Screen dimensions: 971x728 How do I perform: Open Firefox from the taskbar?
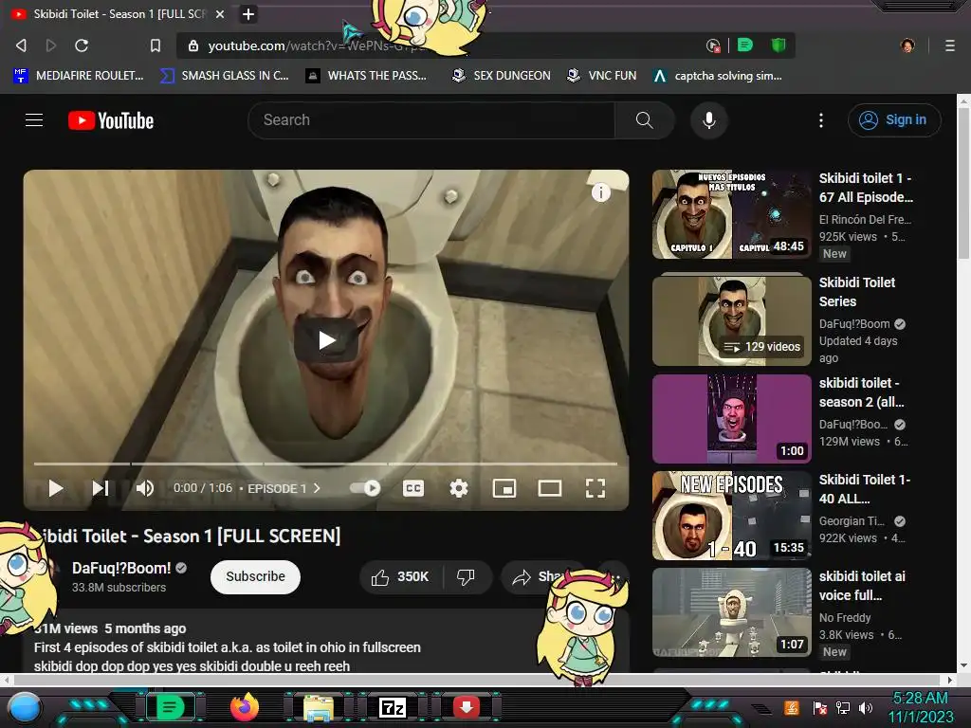tap(244, 707)
